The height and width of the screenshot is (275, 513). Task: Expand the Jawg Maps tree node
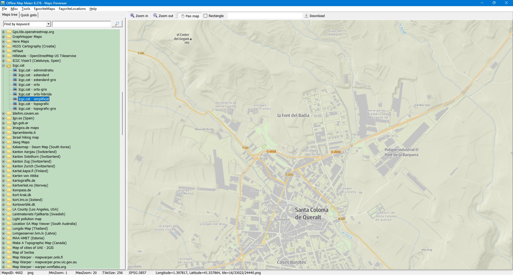tap(3, 142)
